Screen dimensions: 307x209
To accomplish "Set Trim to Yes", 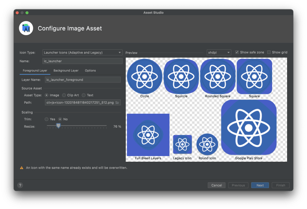I will coord(46,119).
